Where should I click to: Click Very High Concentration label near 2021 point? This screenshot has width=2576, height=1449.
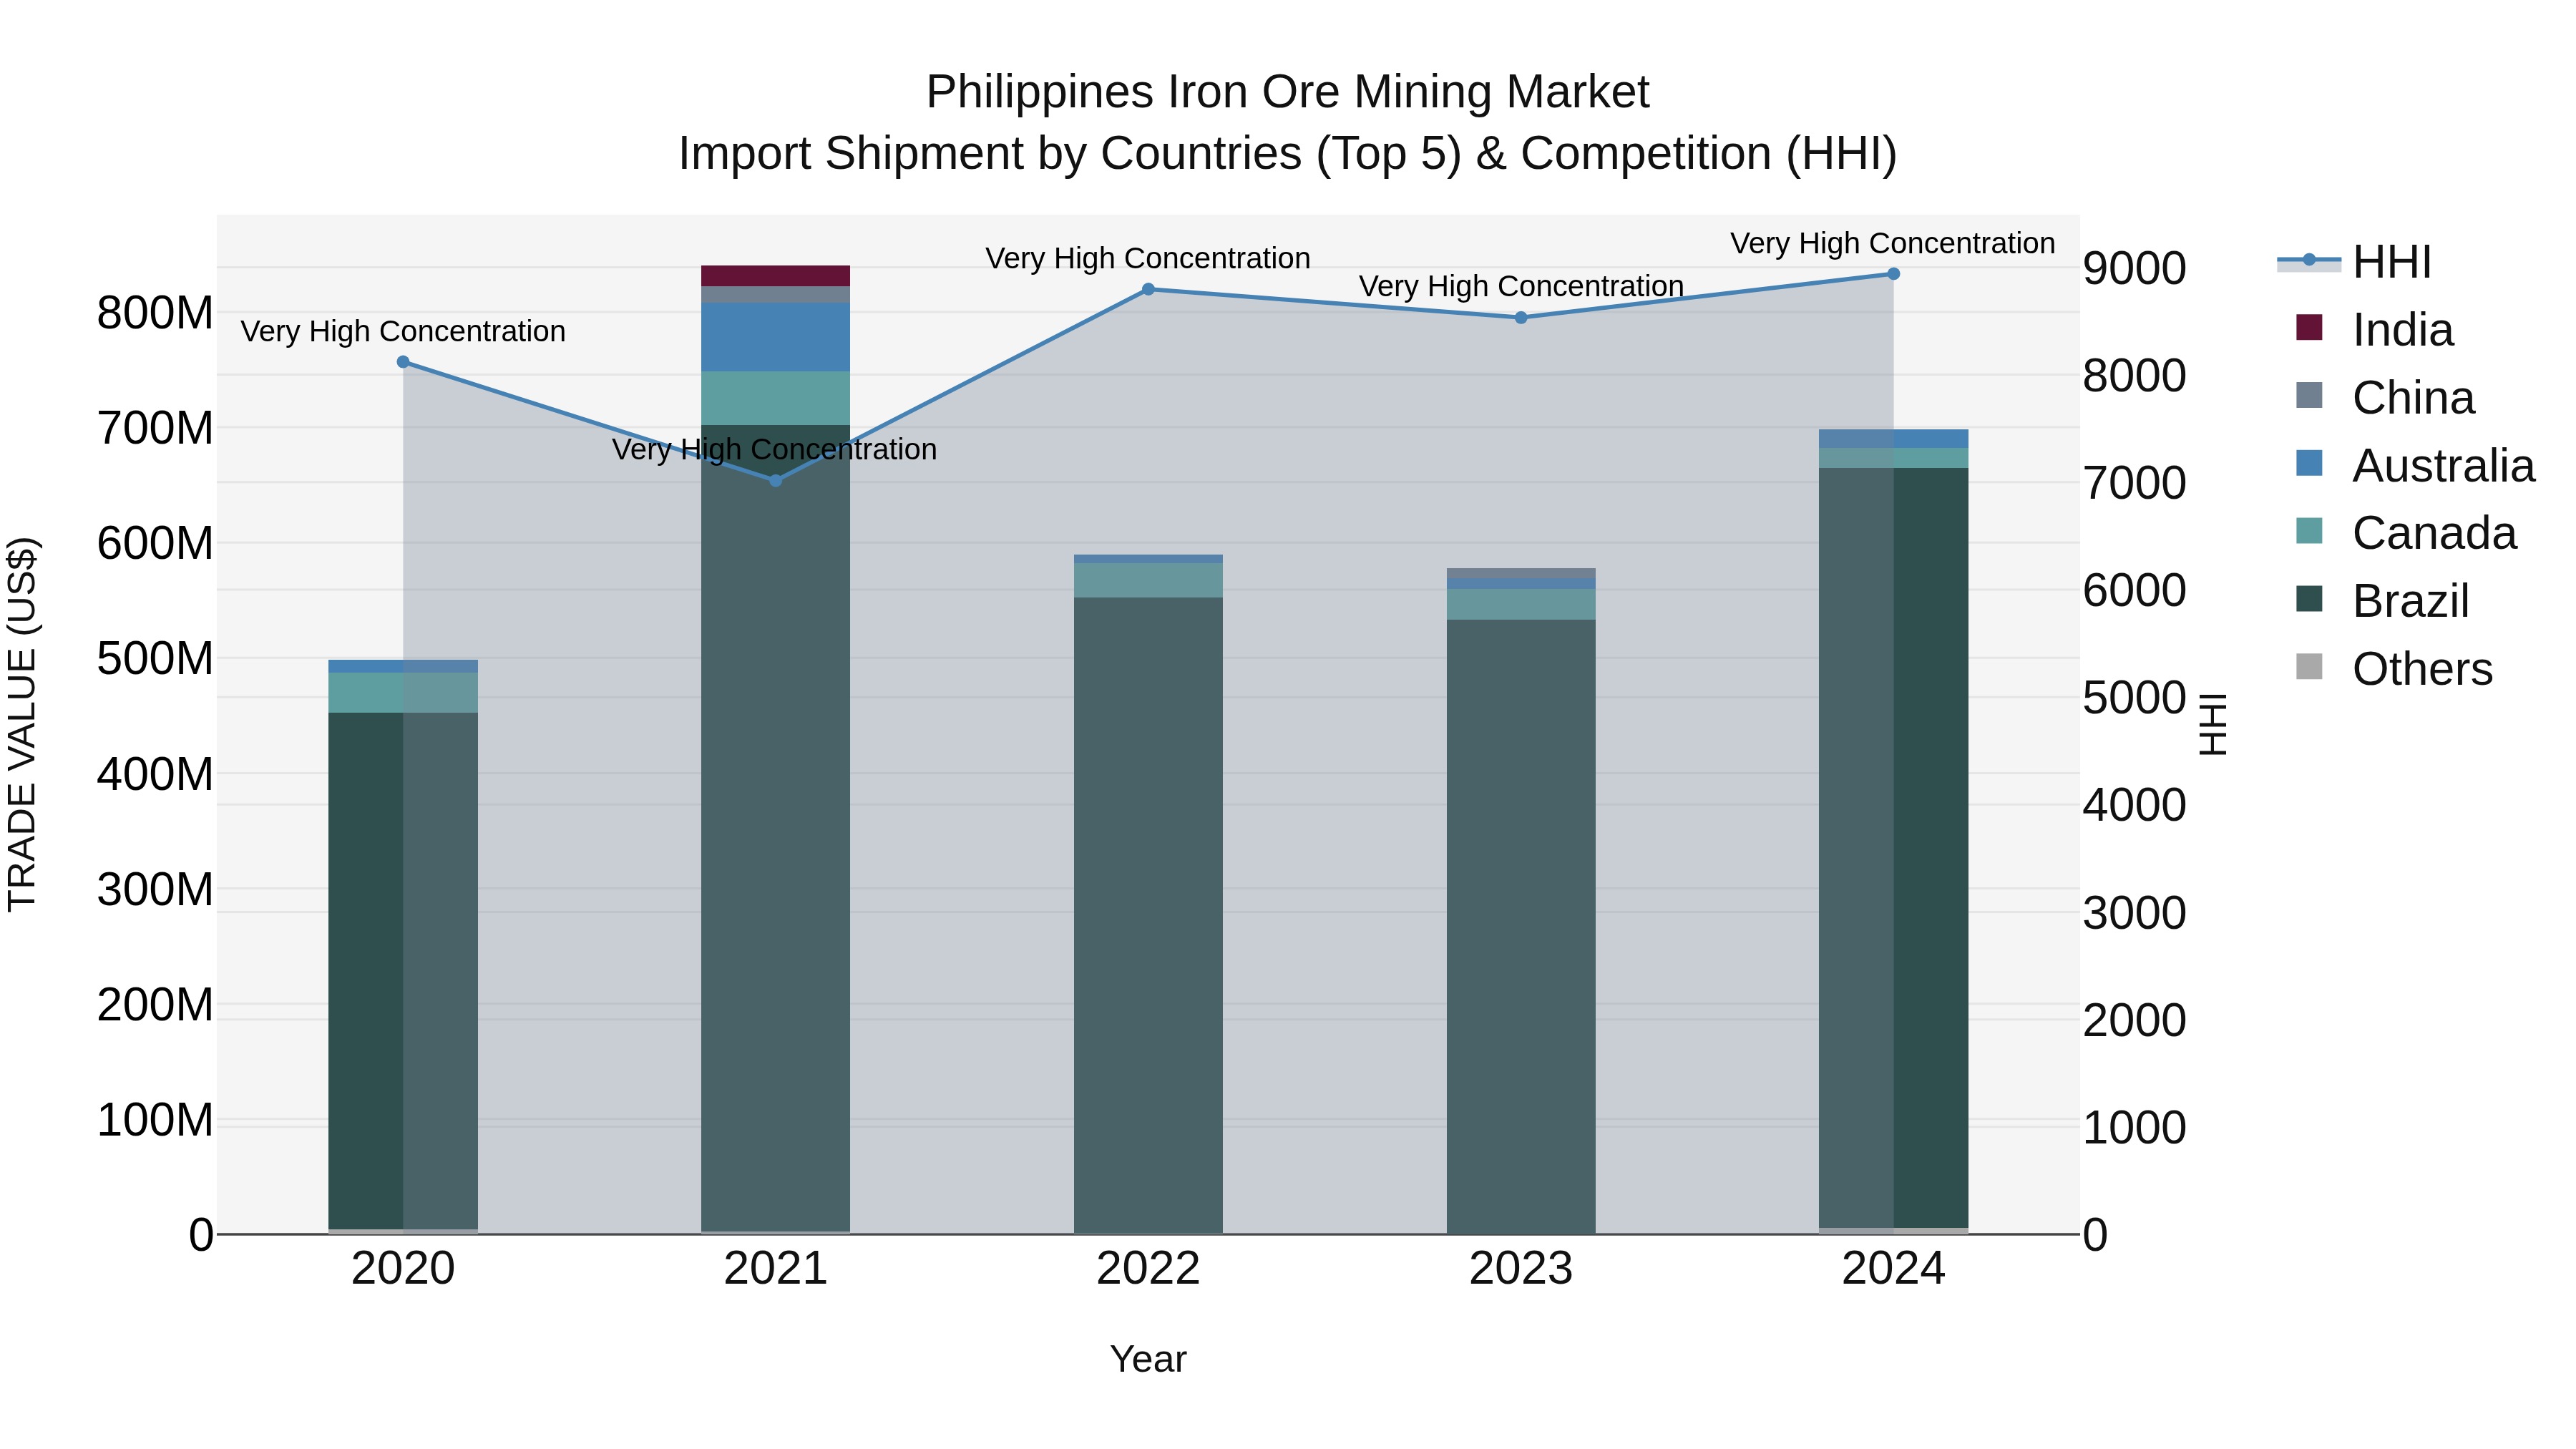775,449
